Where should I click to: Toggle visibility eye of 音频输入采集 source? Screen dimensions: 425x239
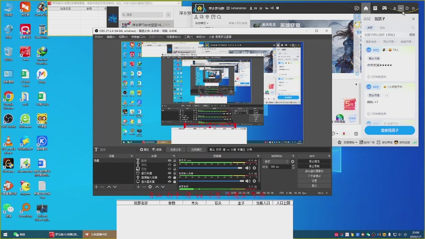169,177
